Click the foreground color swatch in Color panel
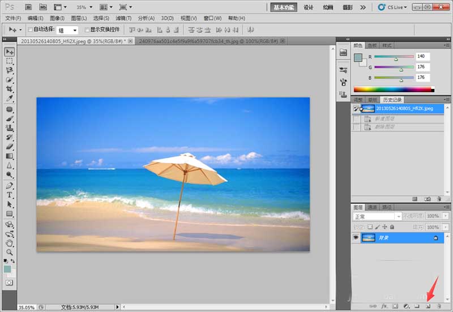Screen dimensions: 453x312 point(358,58)
